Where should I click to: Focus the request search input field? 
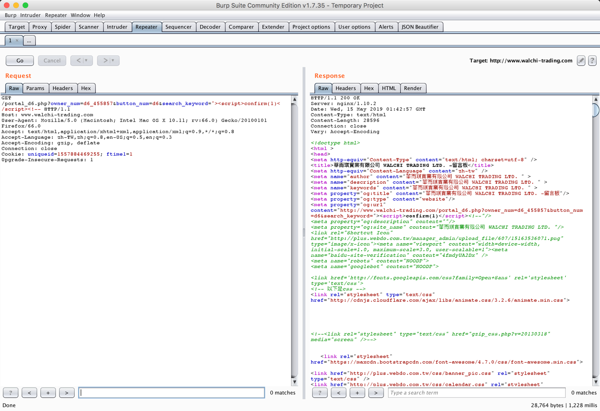coord(172,393)
